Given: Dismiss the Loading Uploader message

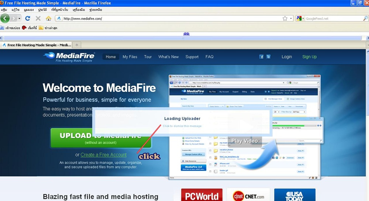Looking at the screenshot, I should (x=182, y=126).
